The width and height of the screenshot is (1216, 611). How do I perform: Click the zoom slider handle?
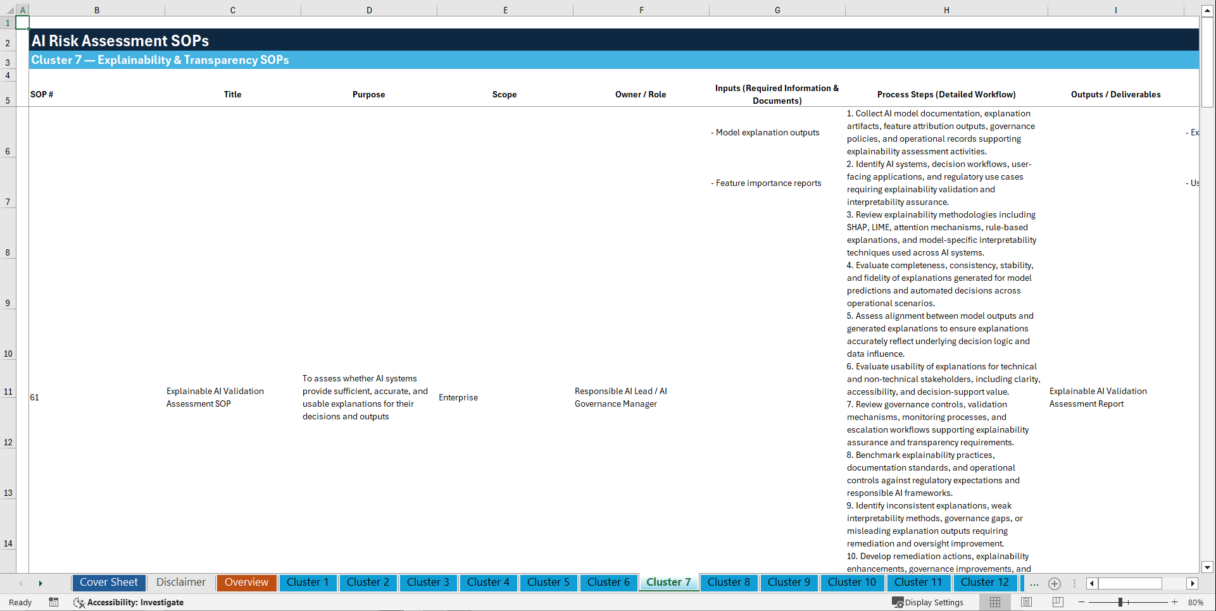click(1120, 602)
